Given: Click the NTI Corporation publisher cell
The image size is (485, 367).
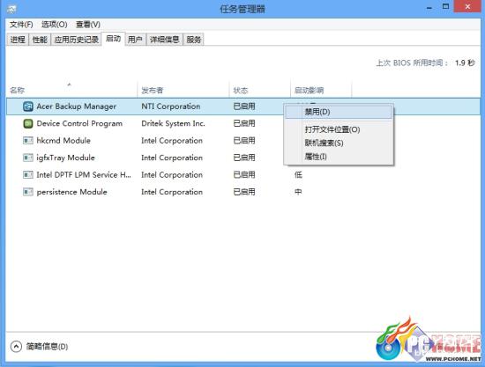Looking at the screenshot, I should click(171, 106).
